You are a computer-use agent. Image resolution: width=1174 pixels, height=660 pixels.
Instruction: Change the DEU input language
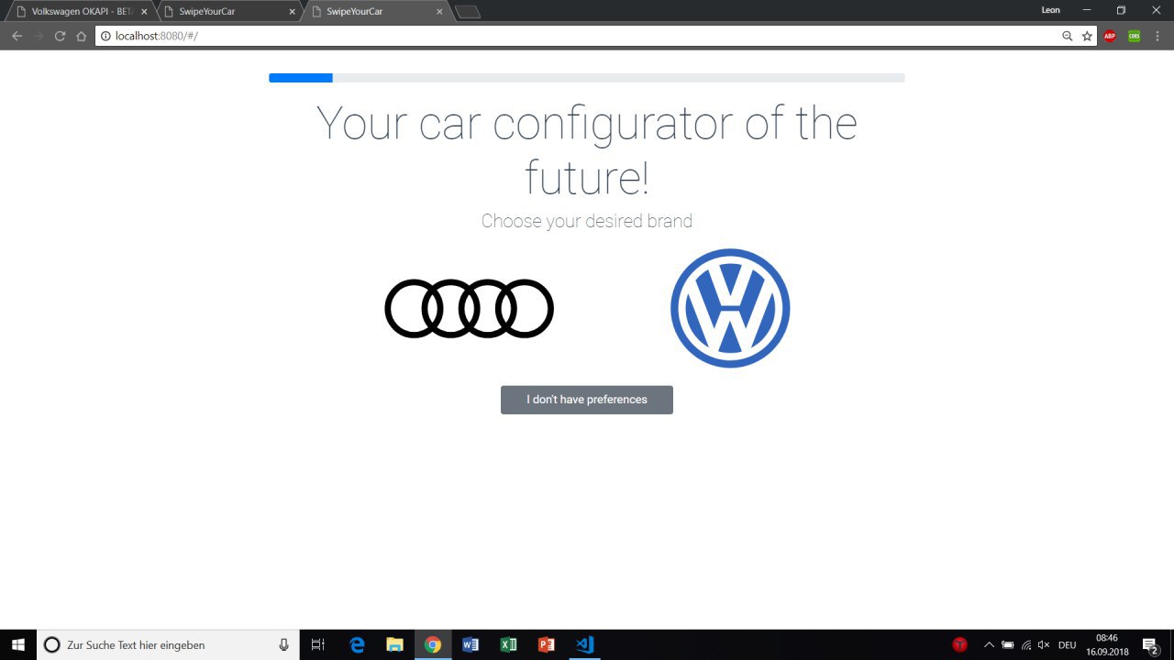1068,644
